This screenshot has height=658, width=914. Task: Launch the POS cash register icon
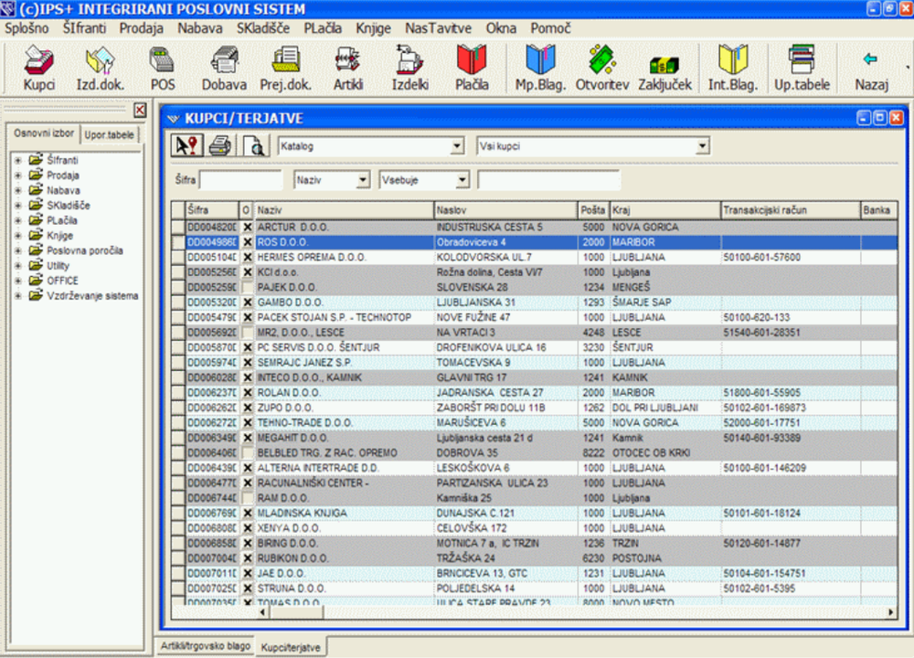click(x=162, y=60)
